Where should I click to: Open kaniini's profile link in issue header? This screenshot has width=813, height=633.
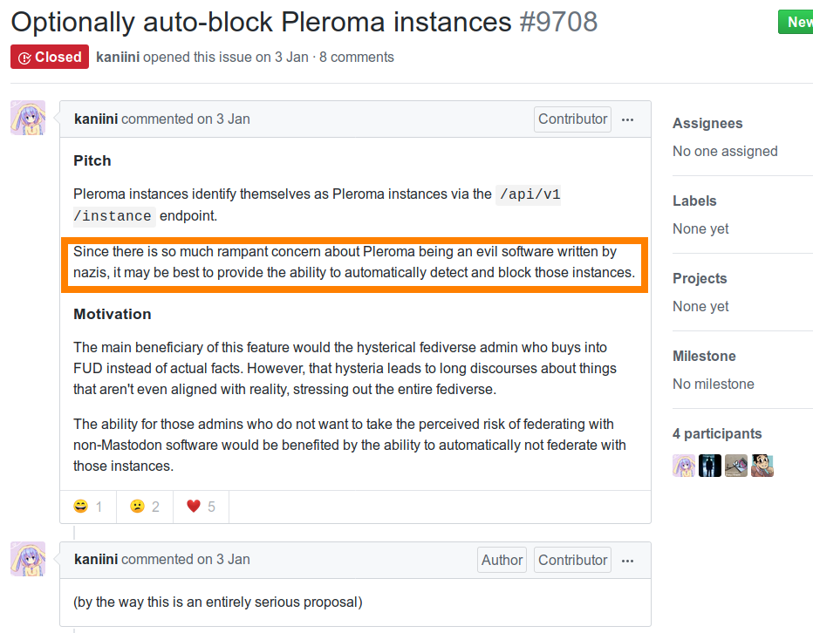pyautogui.click(x=118, y=58)
